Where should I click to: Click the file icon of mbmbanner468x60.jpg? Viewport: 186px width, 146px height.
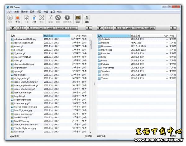tap(12, 39)
